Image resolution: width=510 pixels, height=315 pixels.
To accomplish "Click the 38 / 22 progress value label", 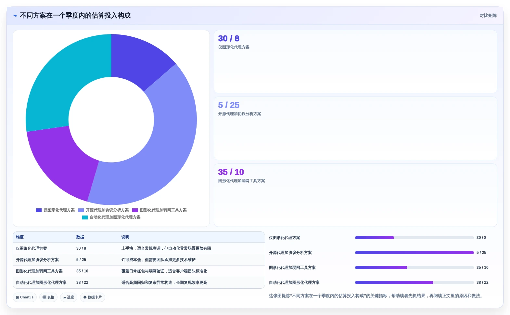I will (x=482, y=282).
